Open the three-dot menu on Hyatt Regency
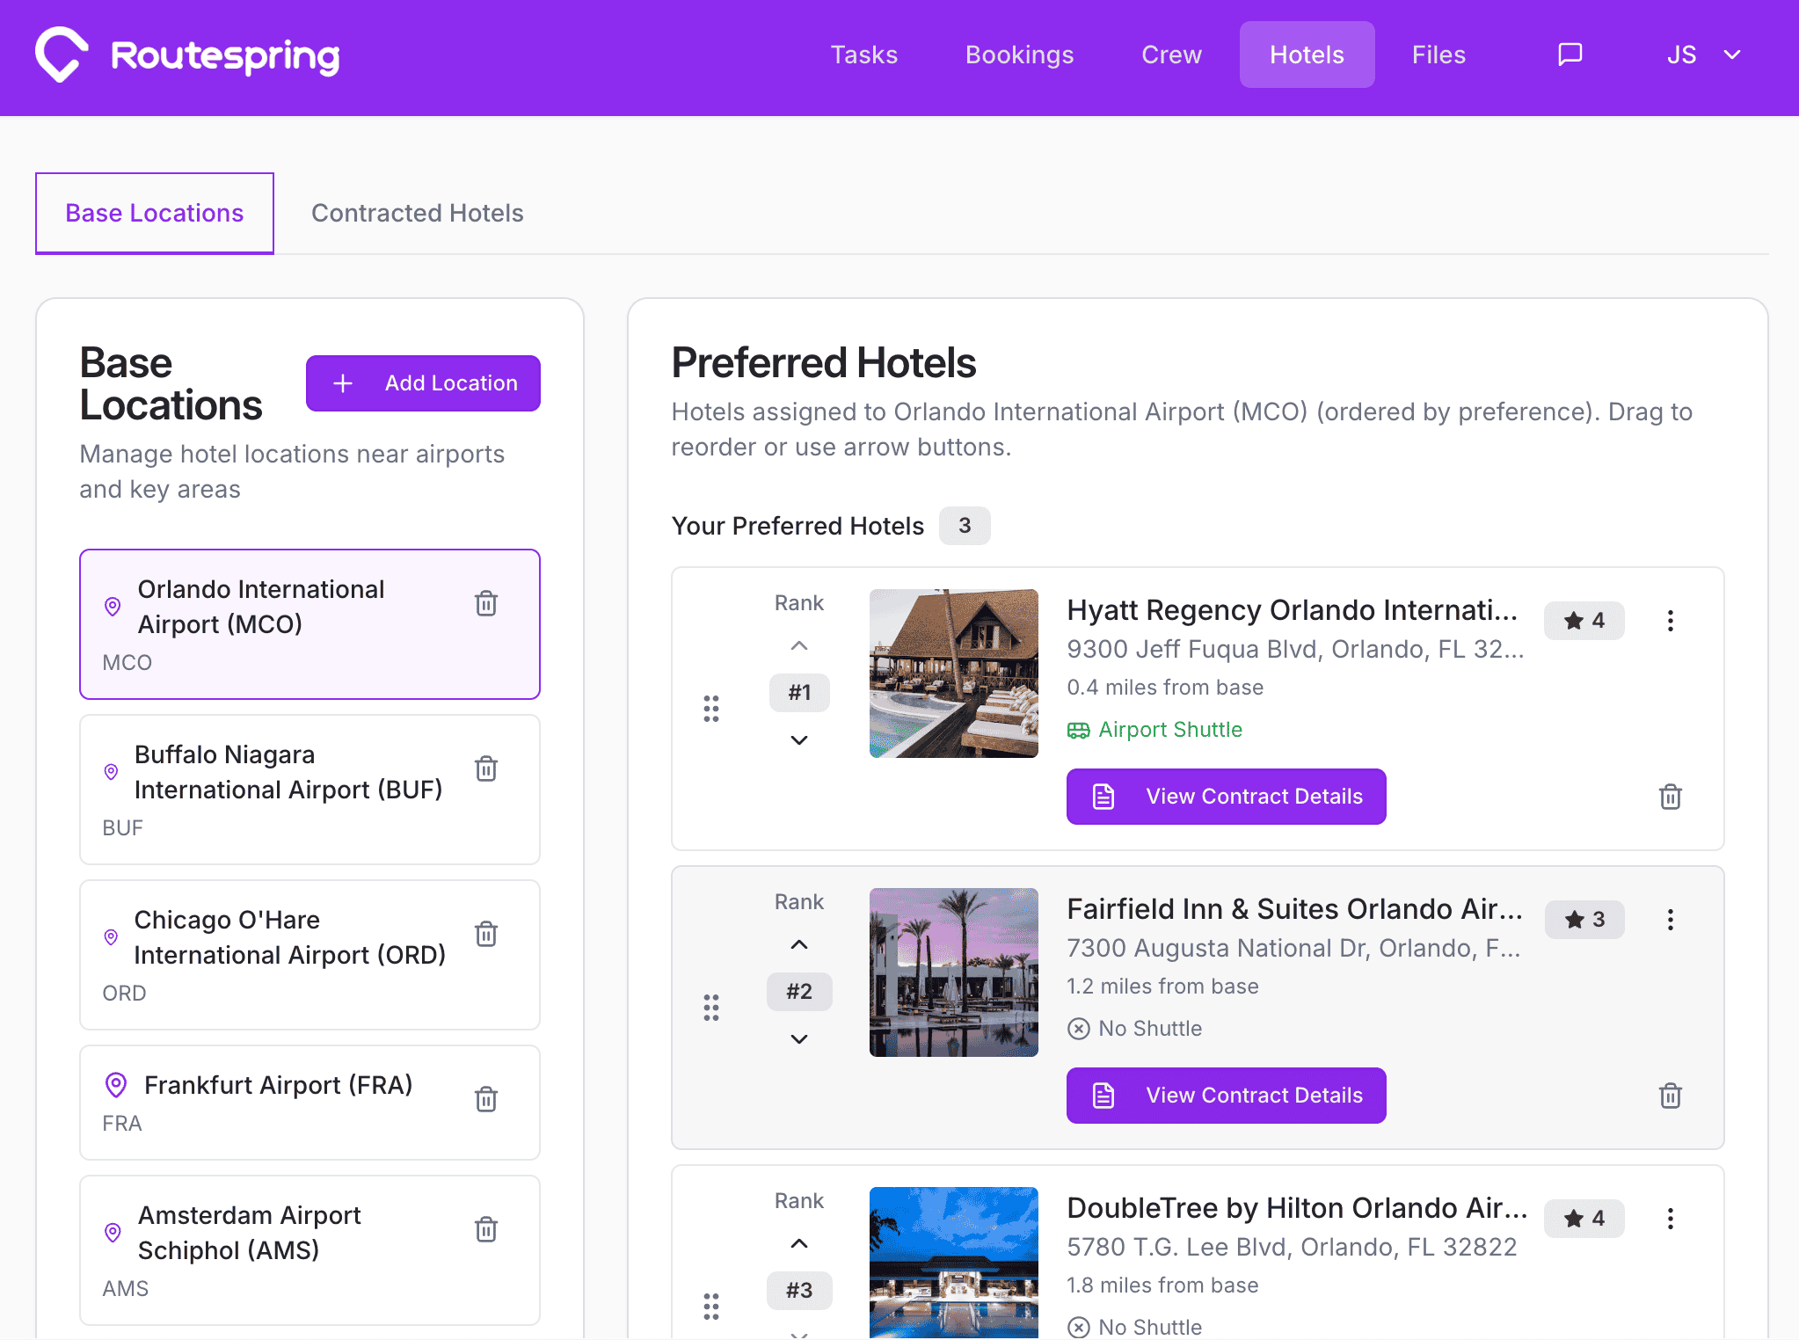Viewport: 1799px width, 1340px height. point(1671,621)
